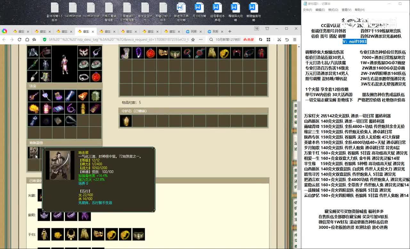Click the 地煞星册 warrior portrait

[33, 153]
